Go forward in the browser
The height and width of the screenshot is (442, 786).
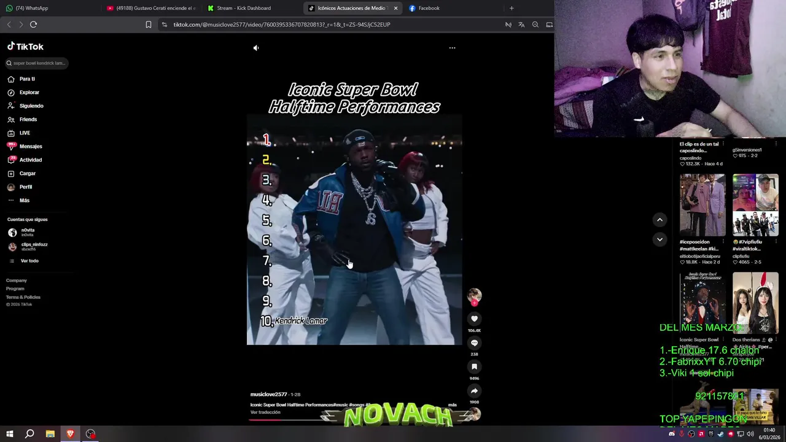coord(21,25)
